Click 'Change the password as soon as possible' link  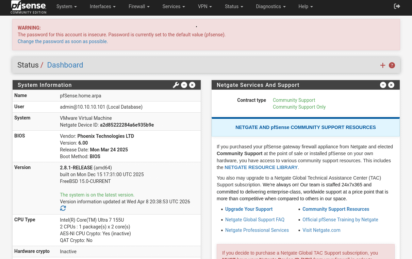tap(63, 41)
